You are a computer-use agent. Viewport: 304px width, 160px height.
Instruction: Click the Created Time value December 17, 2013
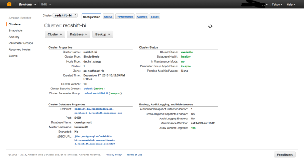coord(104,77)
